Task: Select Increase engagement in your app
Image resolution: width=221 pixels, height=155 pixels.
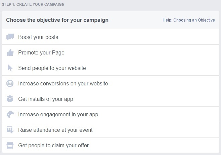Action: [x=58, y=115]
